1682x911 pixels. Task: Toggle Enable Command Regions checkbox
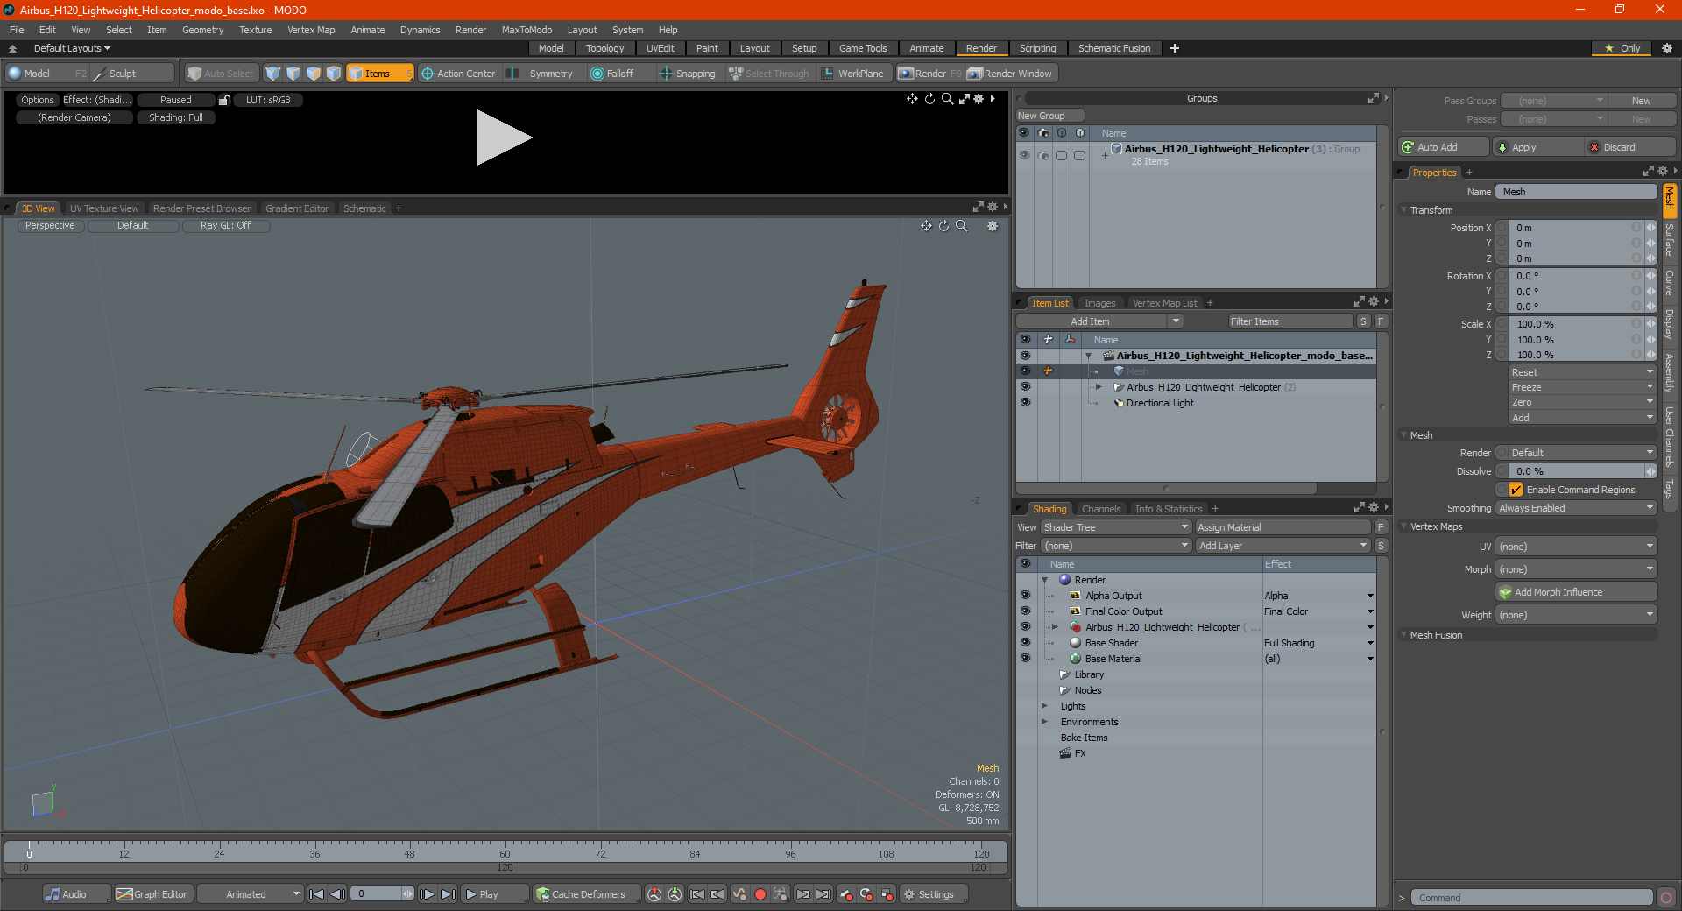(1516, 490)
